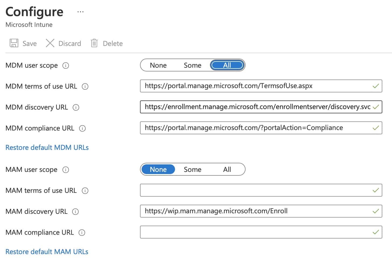Screen dimensions: 392x260
Task: Show info tooltip for MDM compliance URL
Action: 82,128
